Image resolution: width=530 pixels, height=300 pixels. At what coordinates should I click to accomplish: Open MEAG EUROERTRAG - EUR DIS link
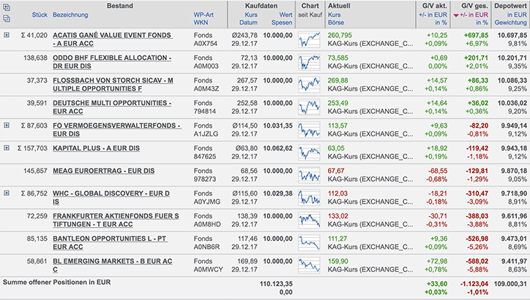(104, 171)
